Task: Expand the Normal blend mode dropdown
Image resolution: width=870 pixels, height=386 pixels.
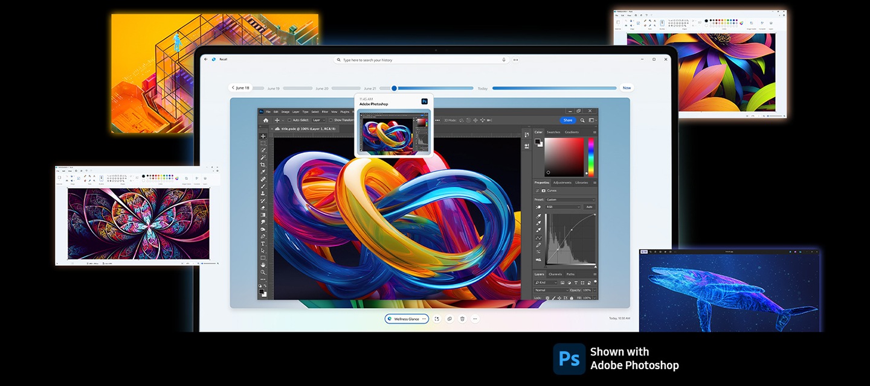Action: pos(551,290)
